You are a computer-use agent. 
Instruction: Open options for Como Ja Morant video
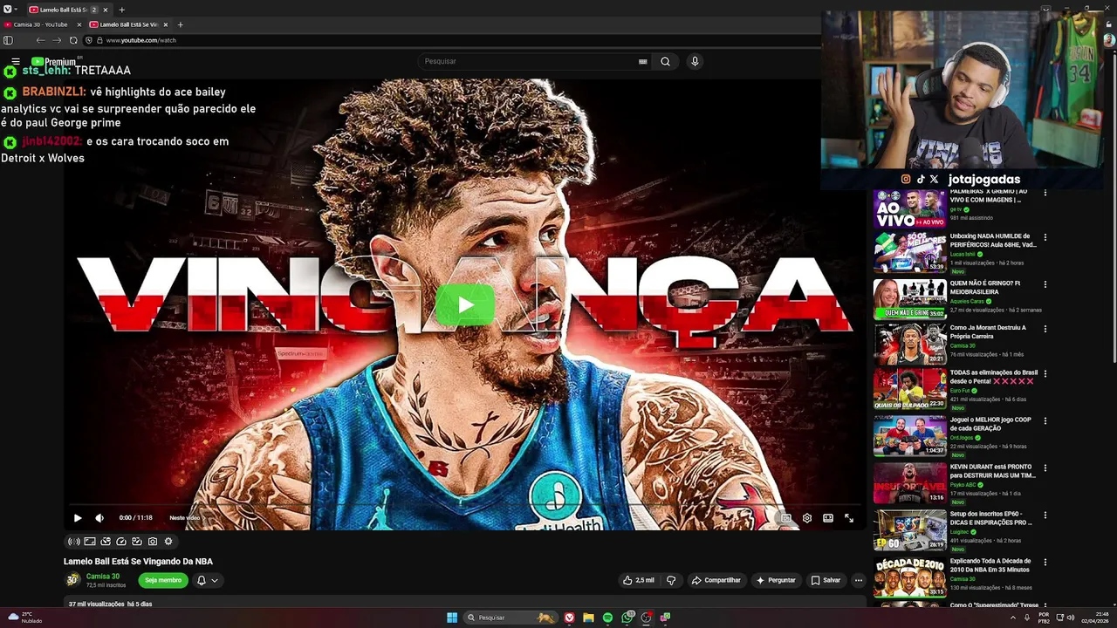point(1045,330)
